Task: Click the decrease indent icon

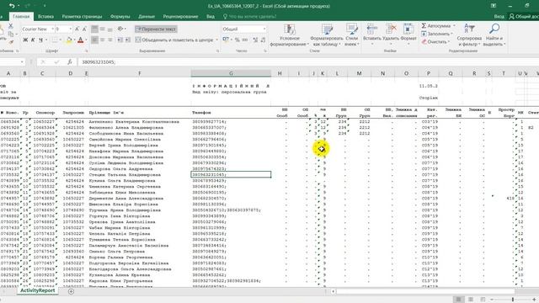Action: (x=120, y=40)
